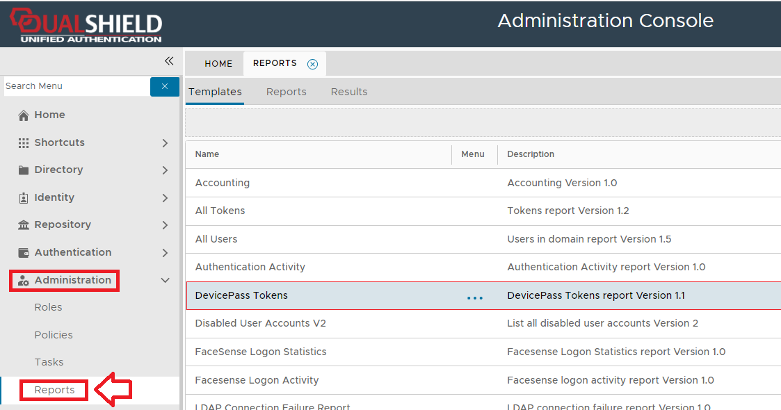Click the Directory folder icon
Screen dimensions: 781x410
(24, 170)
